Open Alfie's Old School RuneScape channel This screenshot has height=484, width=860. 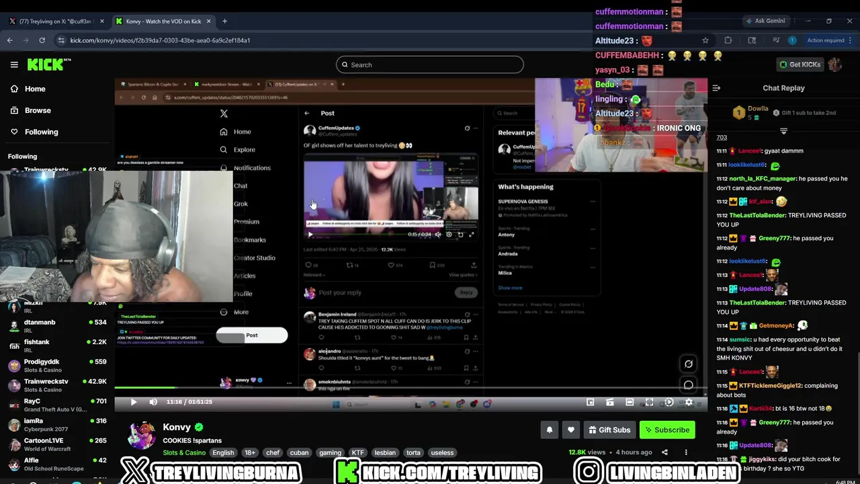click(57, 464)
